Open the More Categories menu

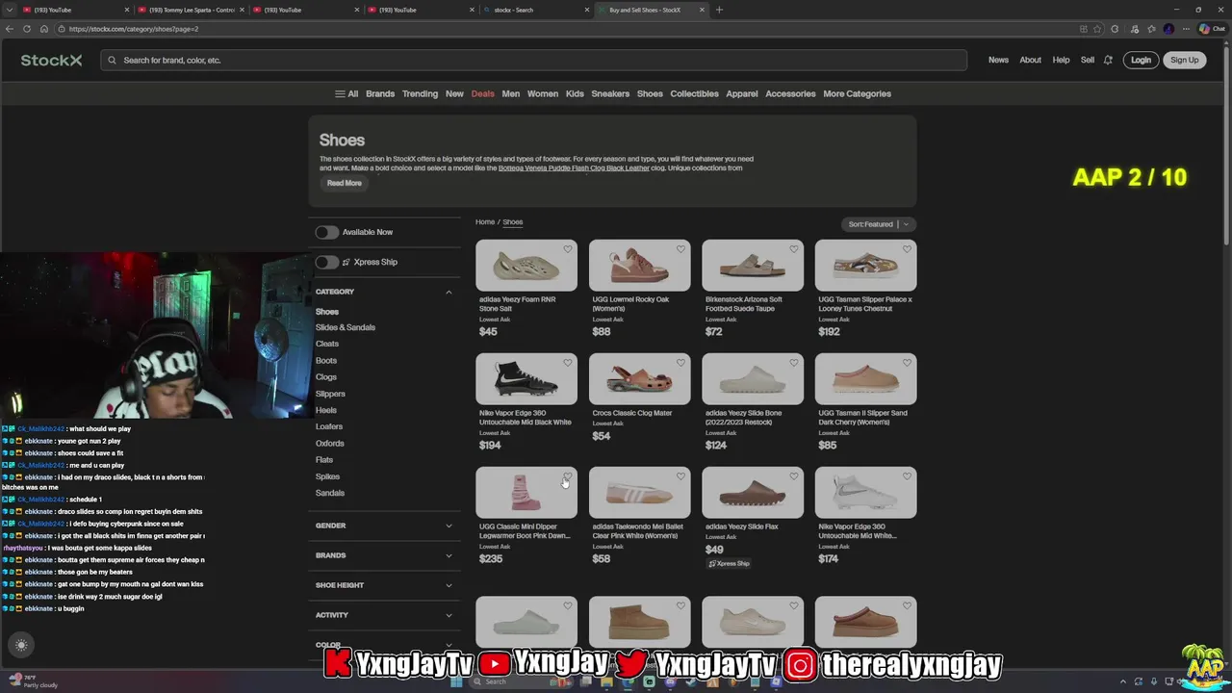click(857, 93)
